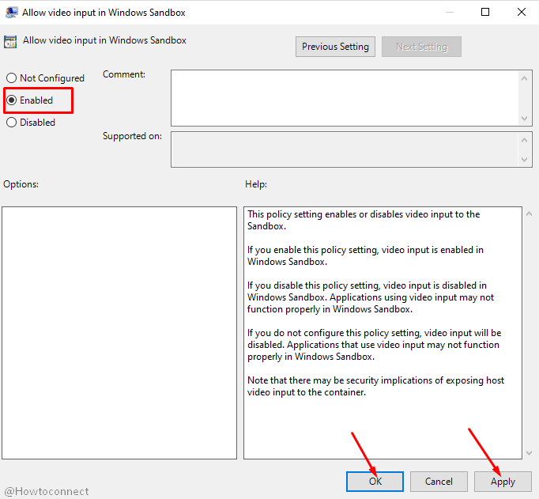Click up arrow of Supported on scrollbar
The width and height of the screenshot is (539, 499).
pos(526,139)
